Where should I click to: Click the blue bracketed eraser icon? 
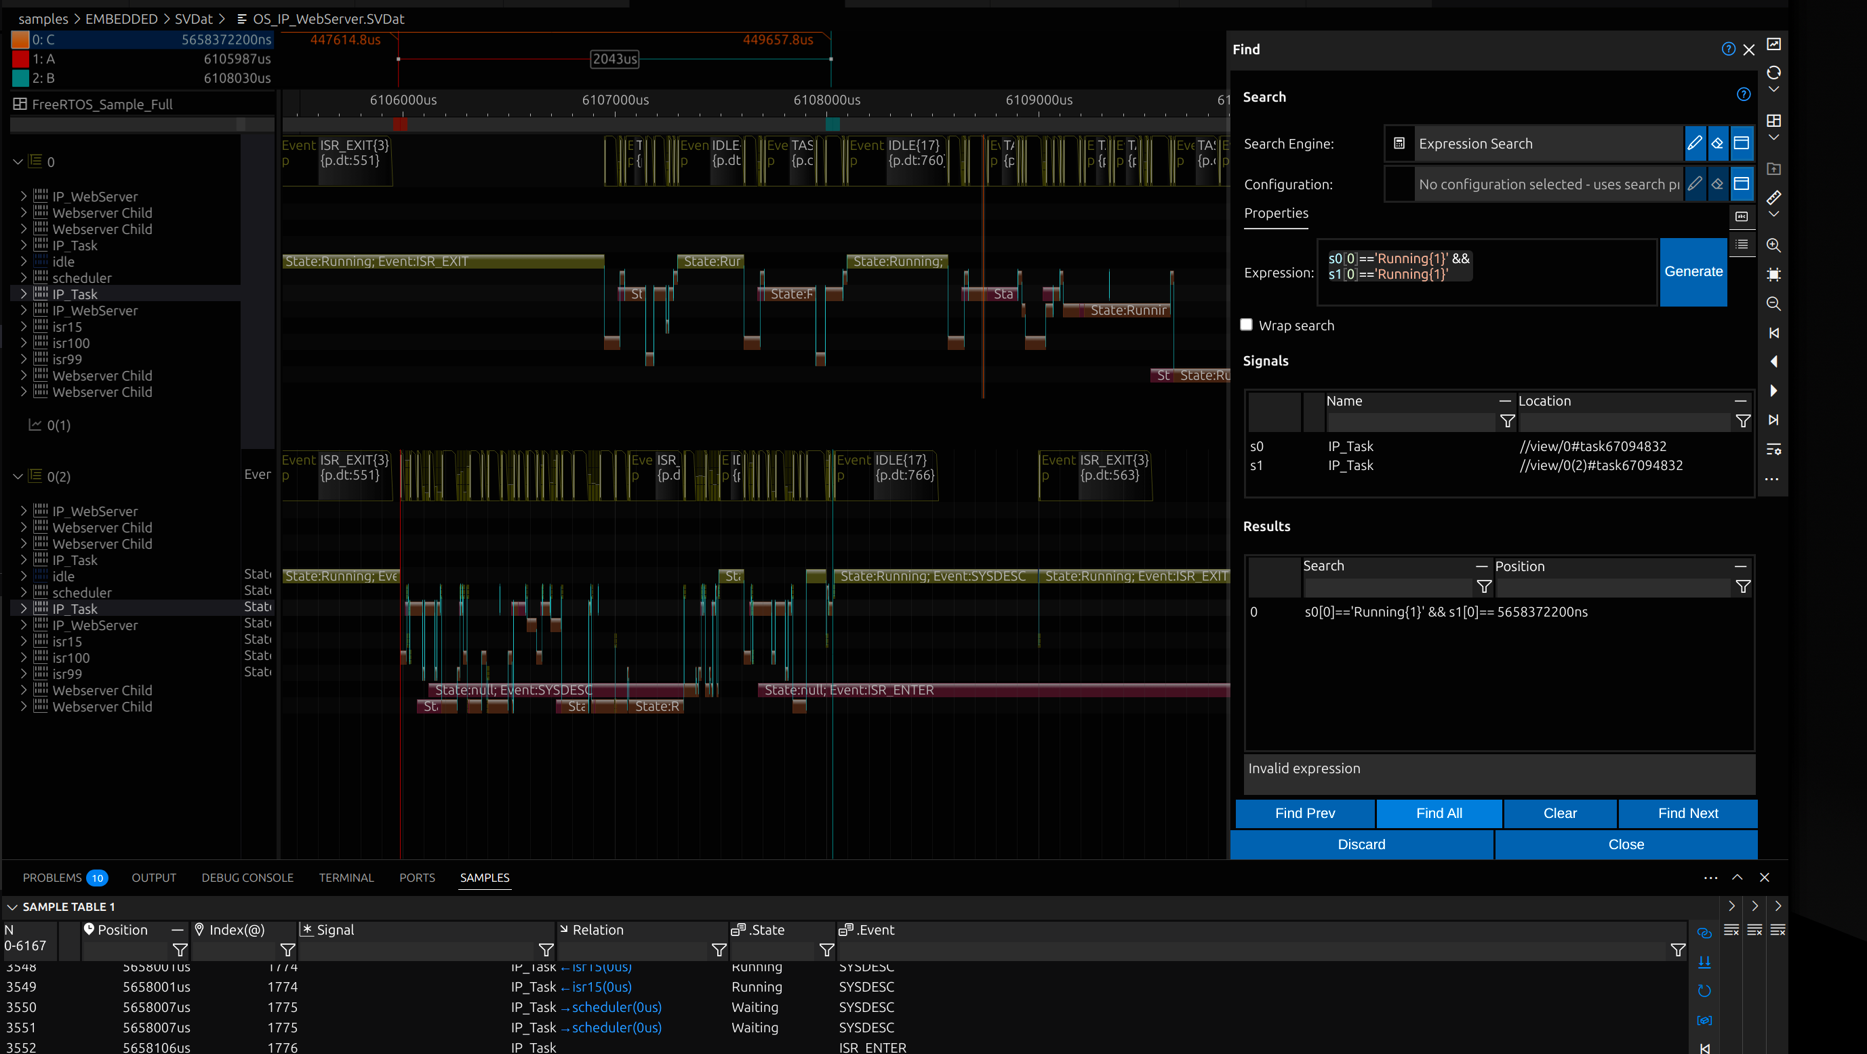point(1704,1020)
